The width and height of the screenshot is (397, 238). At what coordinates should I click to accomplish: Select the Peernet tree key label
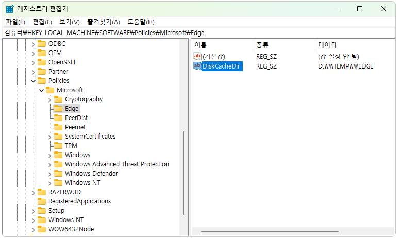(x=75, y=127)
